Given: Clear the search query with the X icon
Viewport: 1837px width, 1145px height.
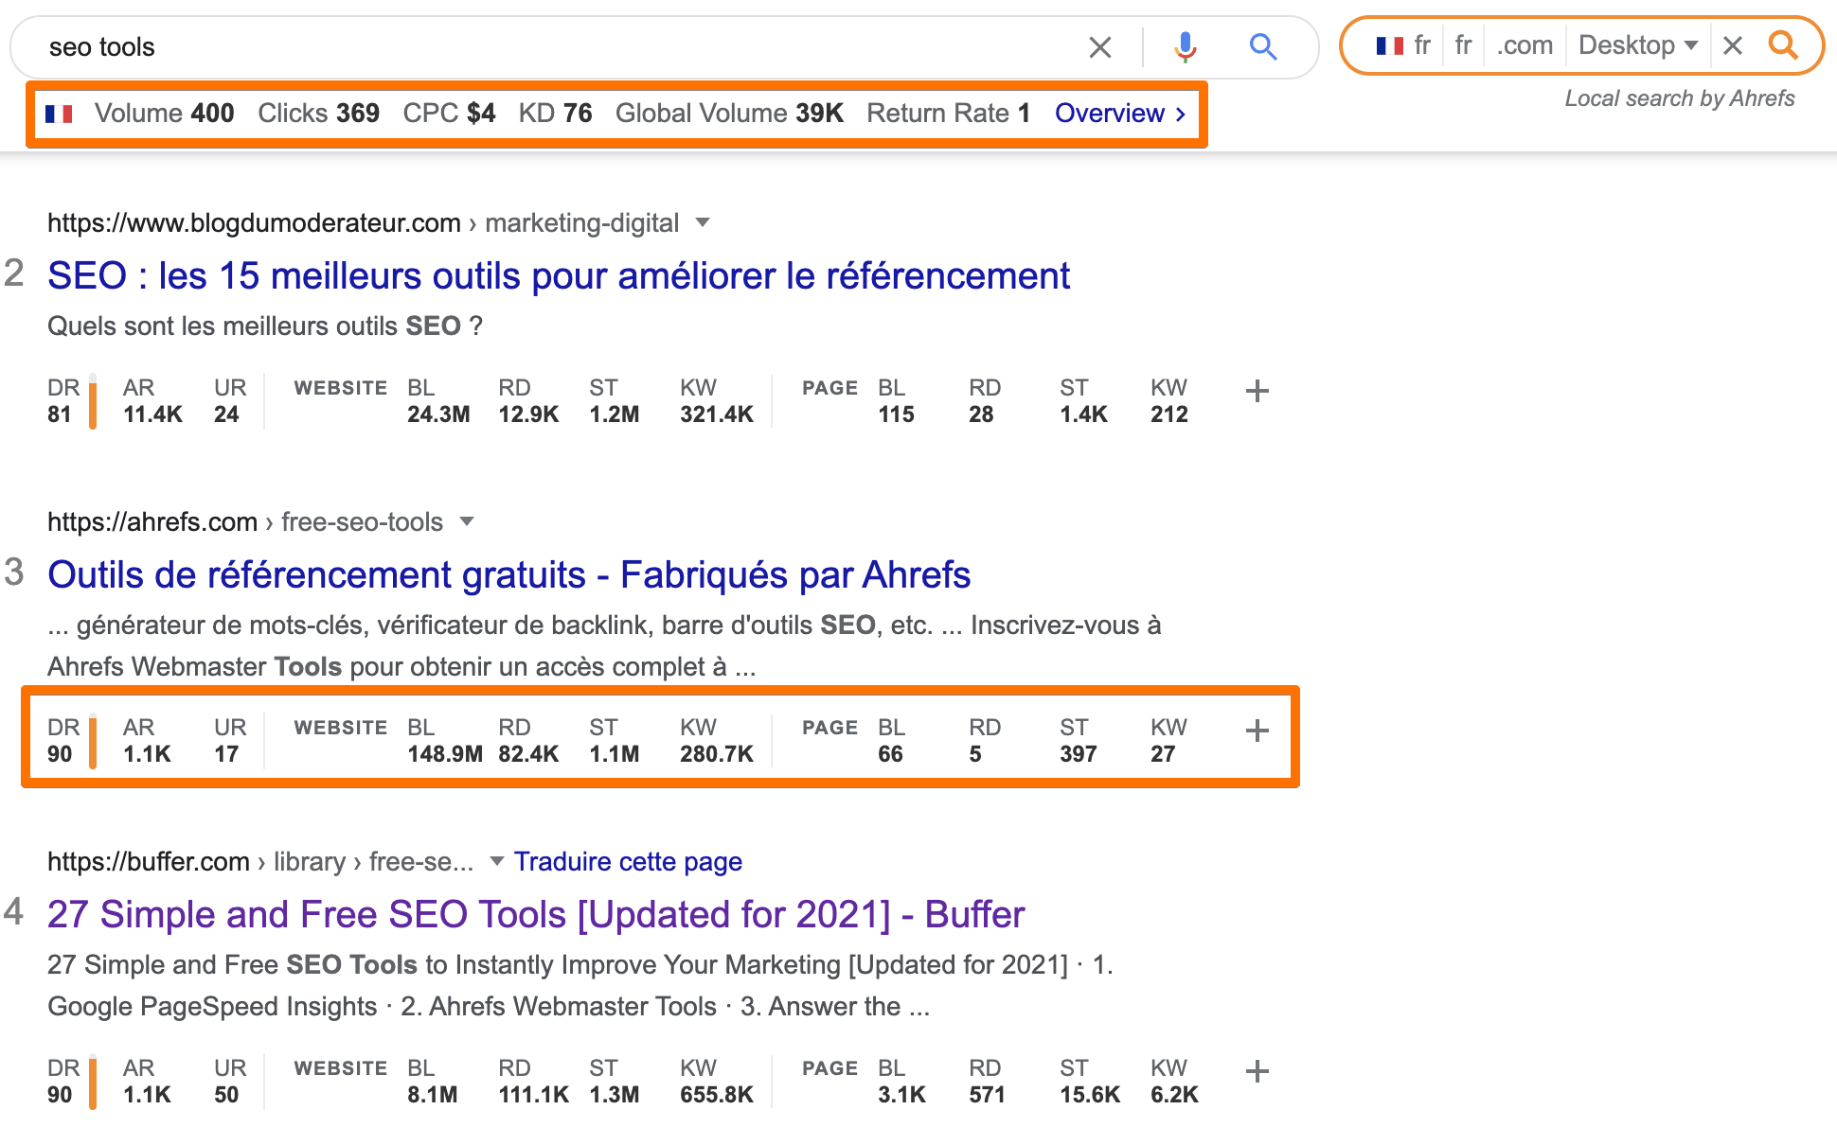Looking at the screenshot, I should [1099, 47].
